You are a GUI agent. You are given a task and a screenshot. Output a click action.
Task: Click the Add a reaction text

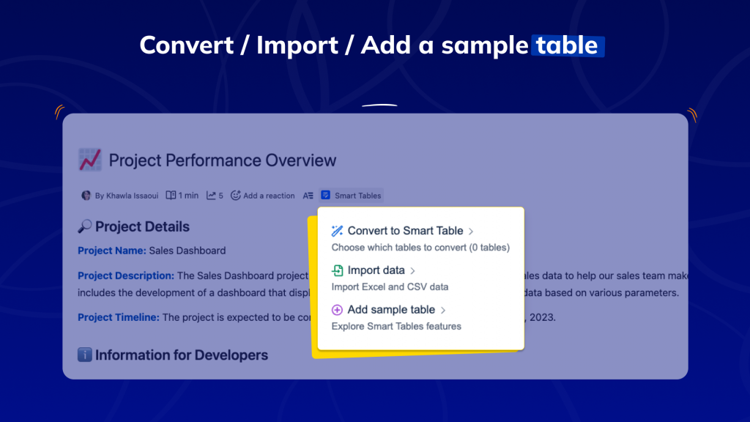pyautogui.click(x=269, y=196)
